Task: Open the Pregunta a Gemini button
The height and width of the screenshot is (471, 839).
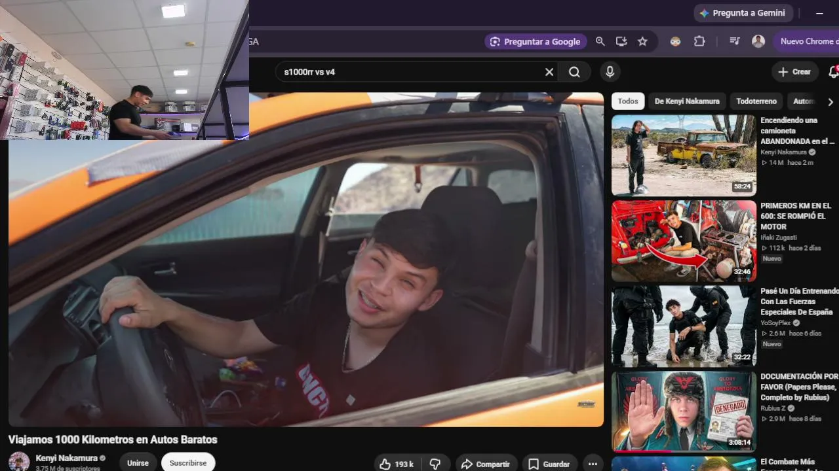Action: pyautogui.click(x=743, y=13)
